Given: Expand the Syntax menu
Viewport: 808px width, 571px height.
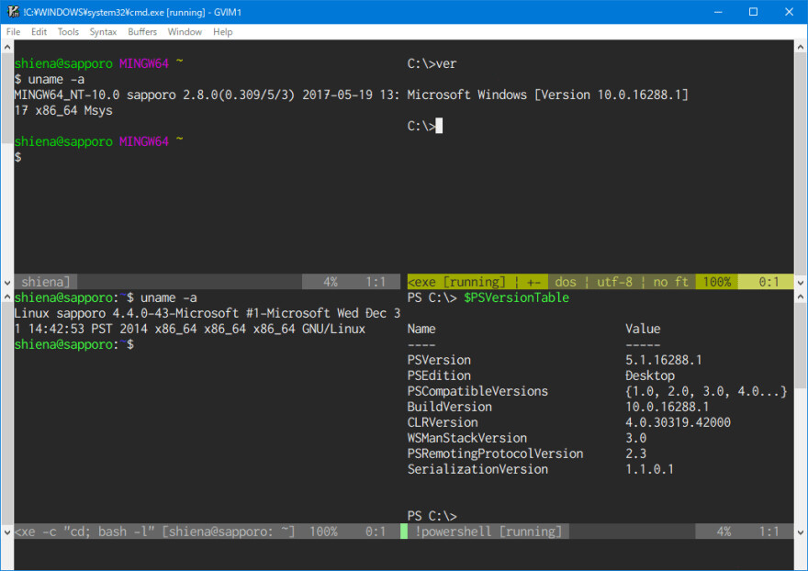Looking at the screenshot, I should [103, 31].
